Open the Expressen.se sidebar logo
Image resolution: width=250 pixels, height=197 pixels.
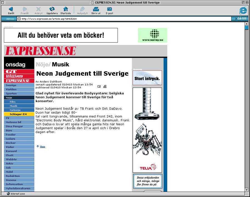click(x=19, y=80)
